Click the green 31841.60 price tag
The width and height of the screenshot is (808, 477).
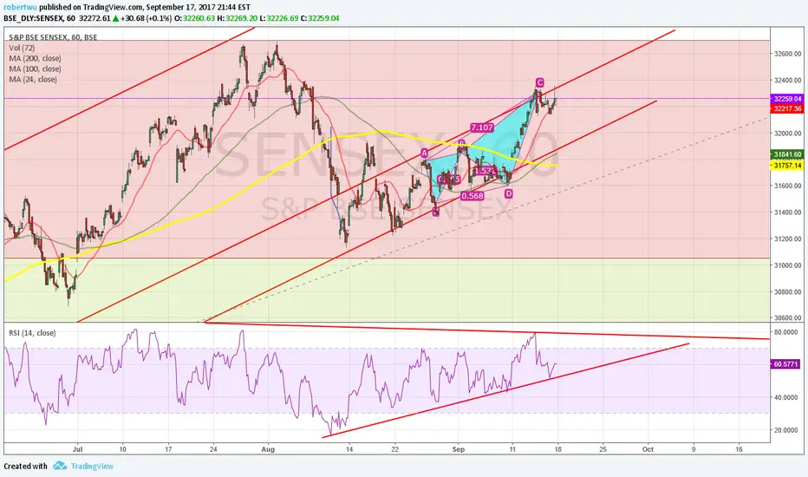tap(787, 154)
